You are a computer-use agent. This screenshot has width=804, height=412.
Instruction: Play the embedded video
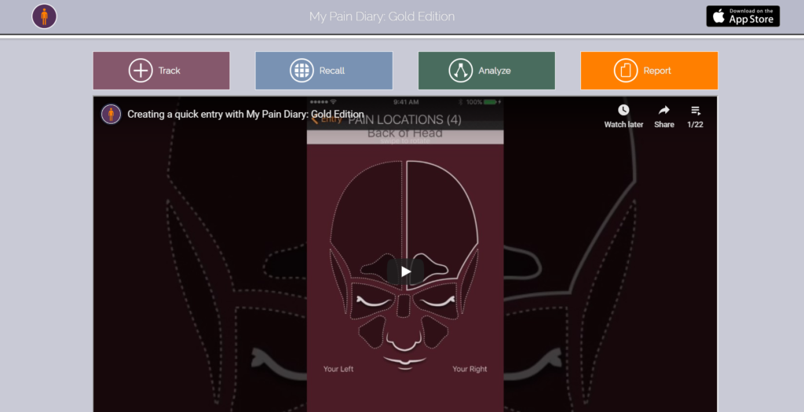[406, 272]
